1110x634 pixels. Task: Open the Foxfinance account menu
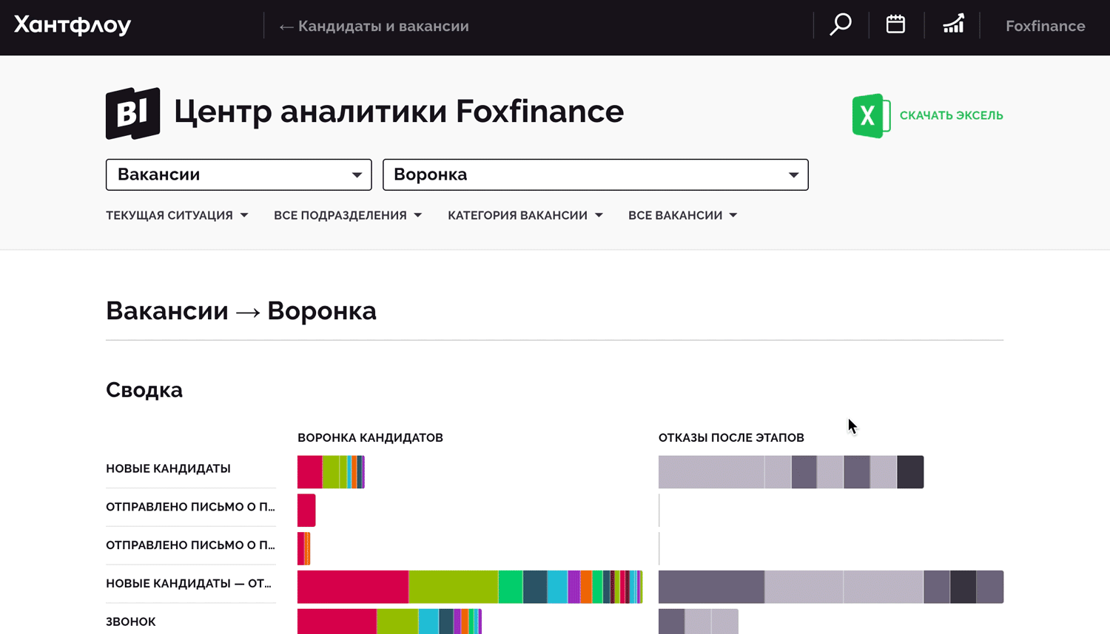click(1045, 27)
